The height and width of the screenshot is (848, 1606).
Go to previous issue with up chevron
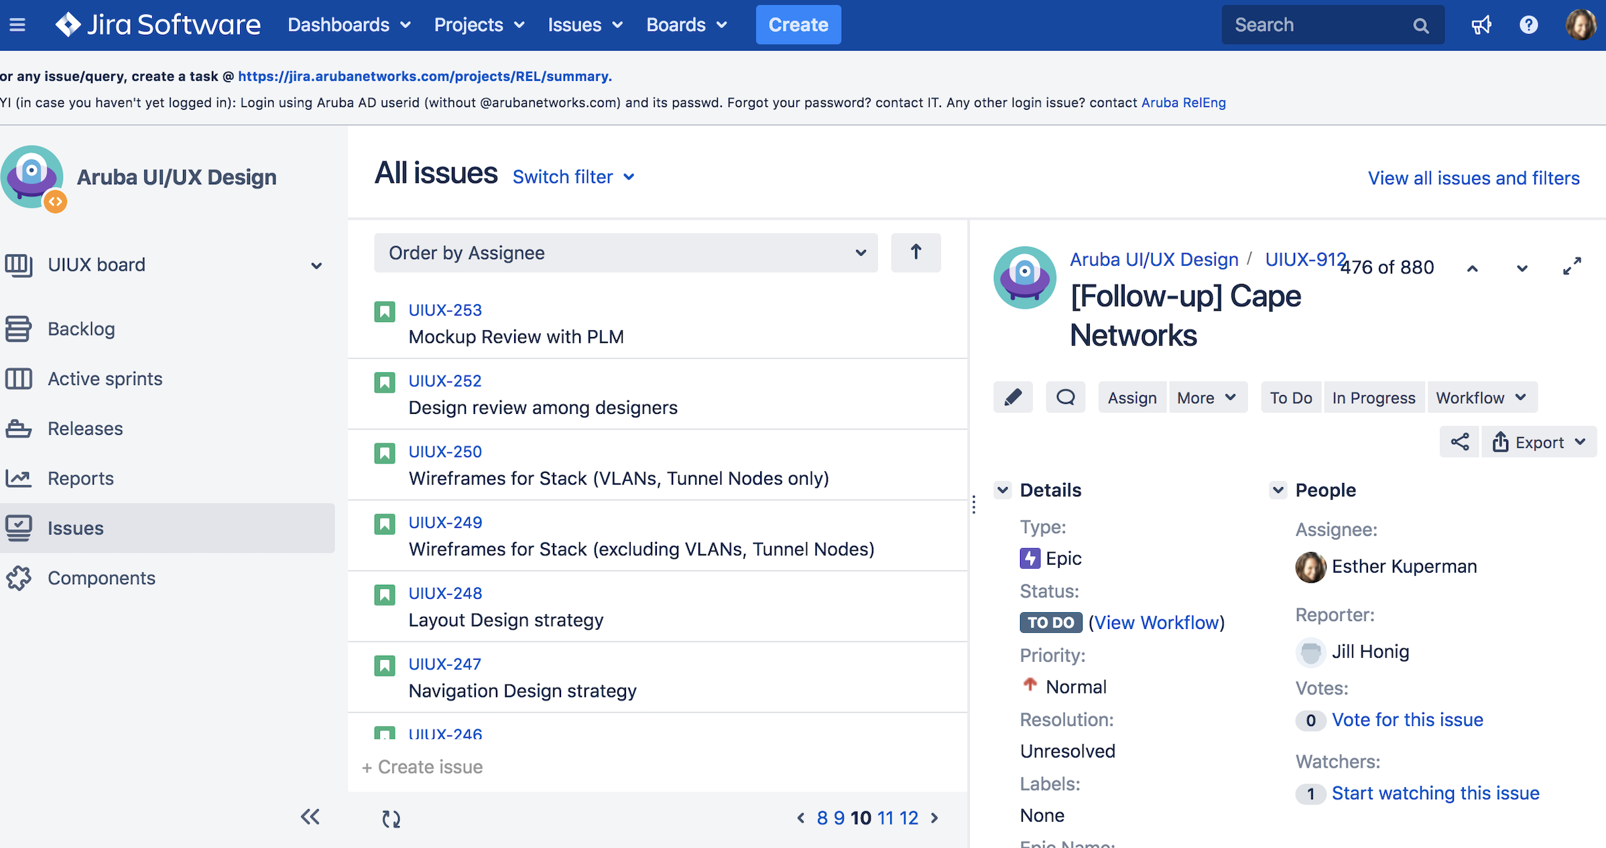1473,268
